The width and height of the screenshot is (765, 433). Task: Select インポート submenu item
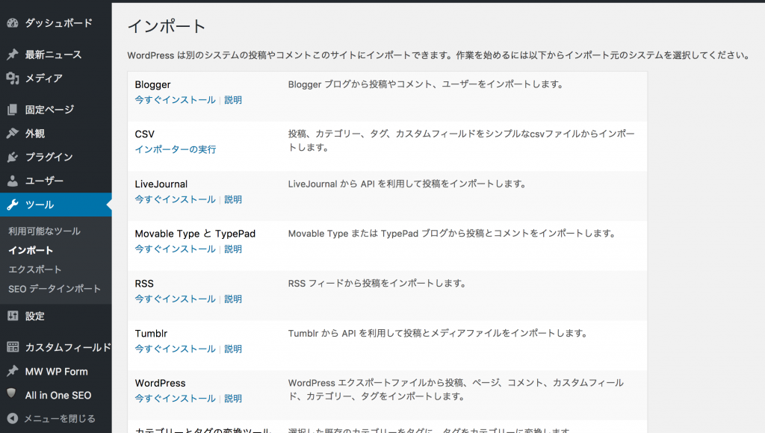point(31,251)
